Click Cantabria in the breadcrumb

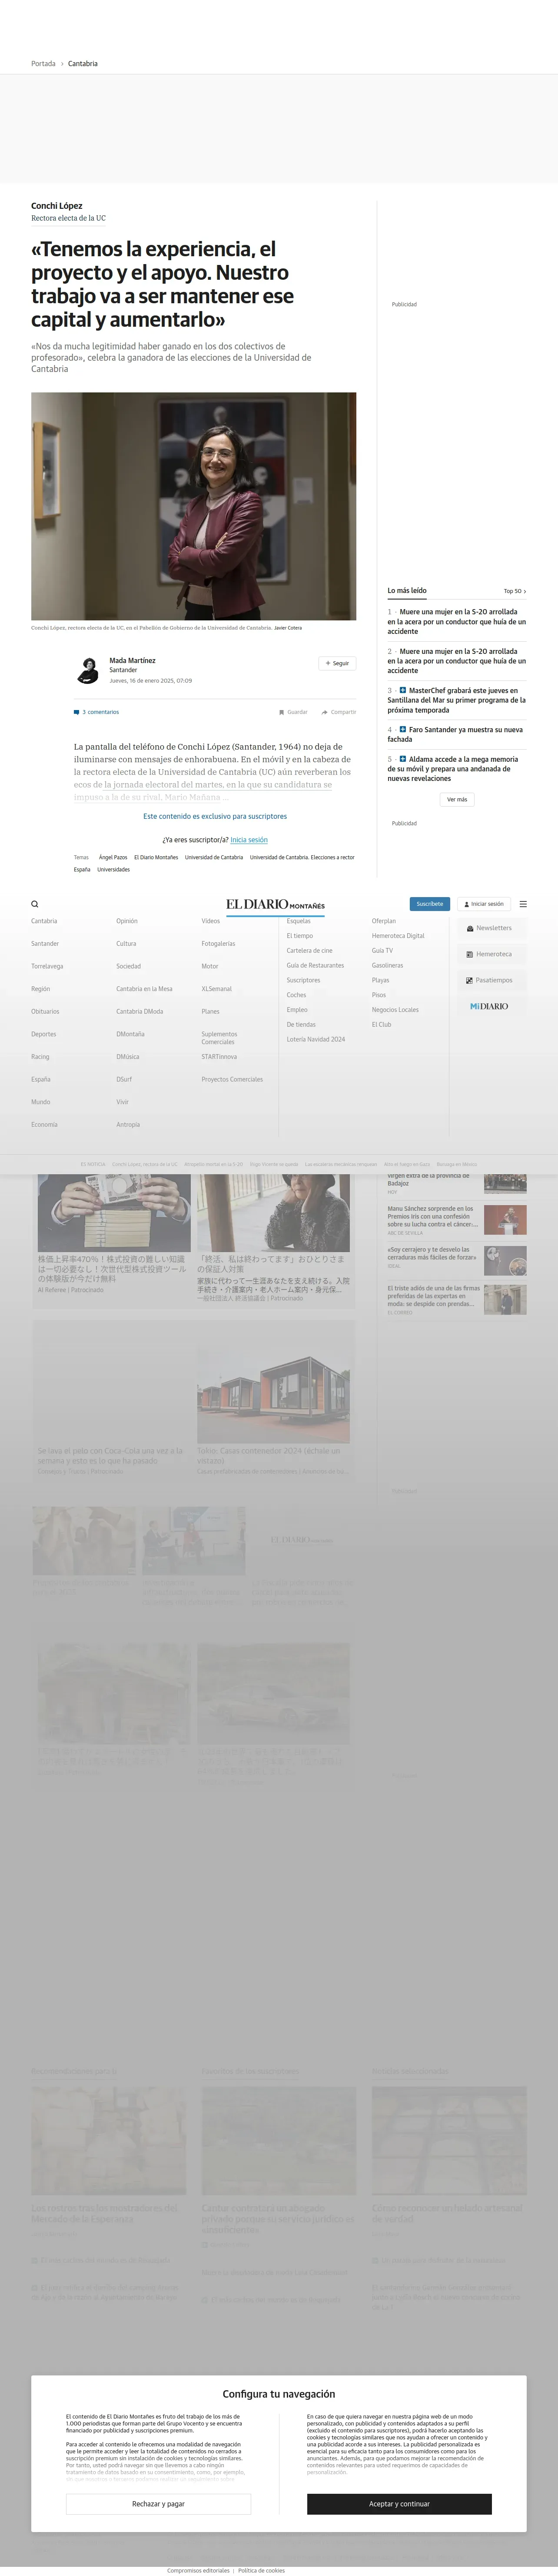coord(83,64)
